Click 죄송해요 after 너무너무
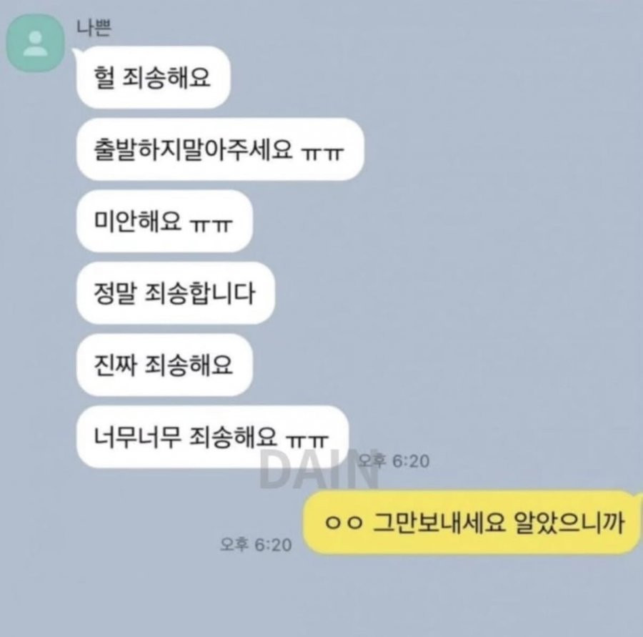643x637 pixels. pos(234,436)
